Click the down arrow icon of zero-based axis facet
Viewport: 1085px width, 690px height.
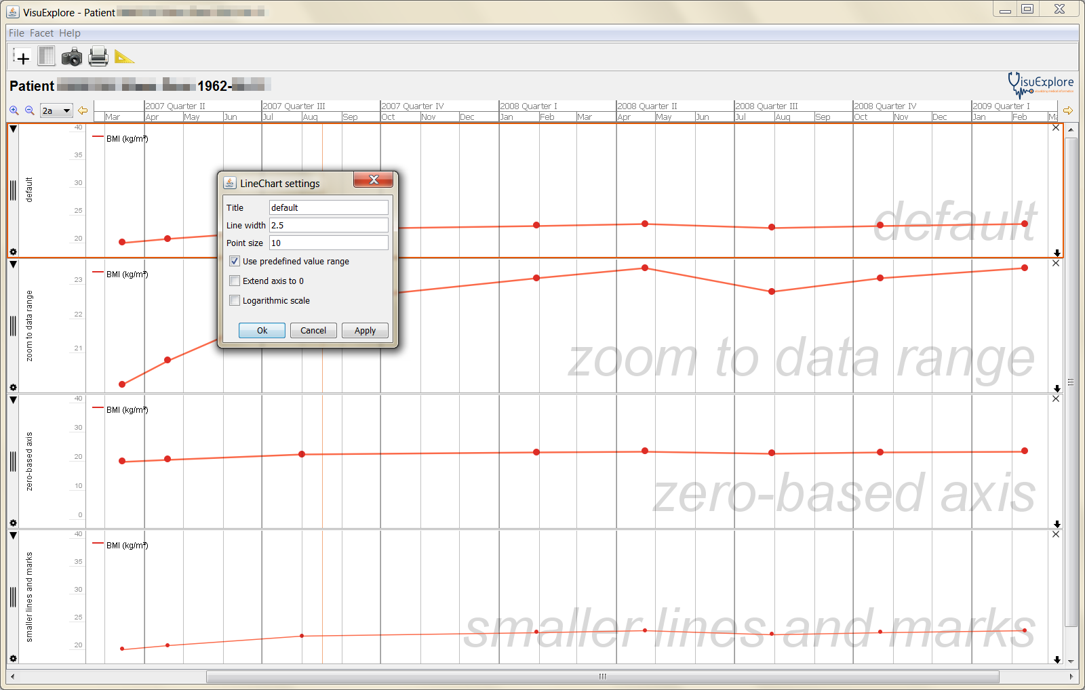pyautogui.click(x=1057, y=524)
